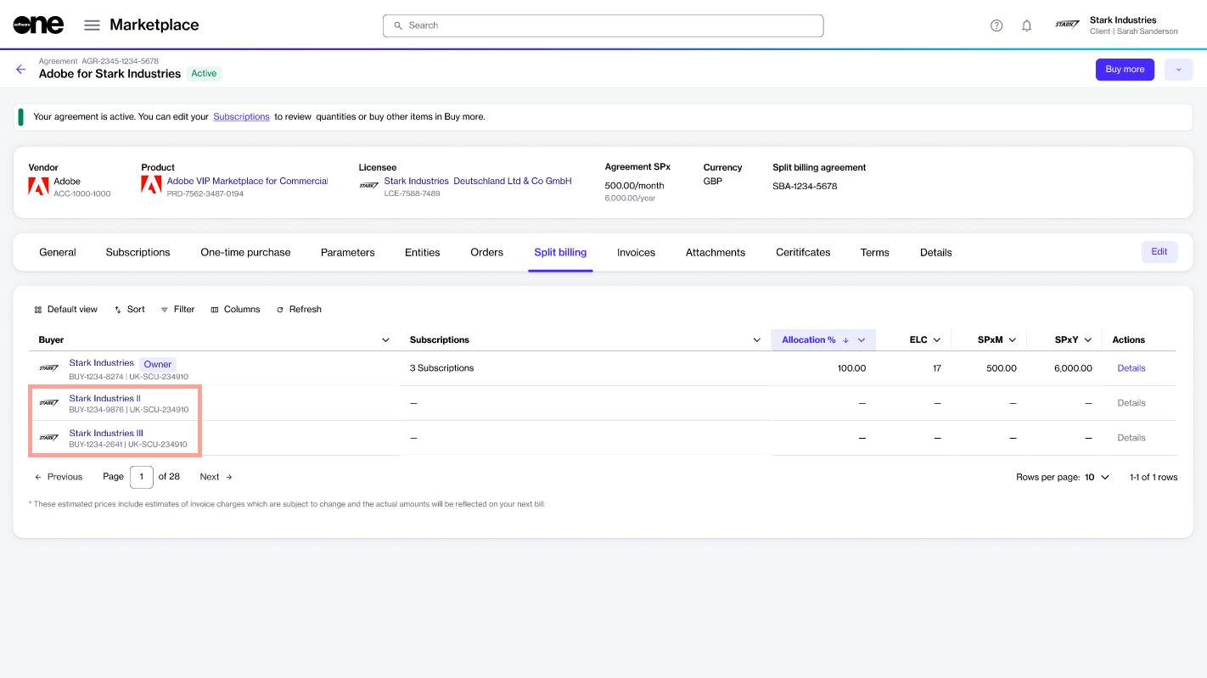Open the Stark Industries II buyer link

coord(104,398)
